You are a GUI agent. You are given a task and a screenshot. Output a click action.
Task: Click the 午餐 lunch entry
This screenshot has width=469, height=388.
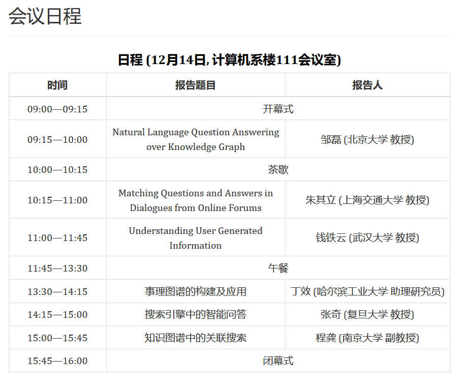click(278, 268)
